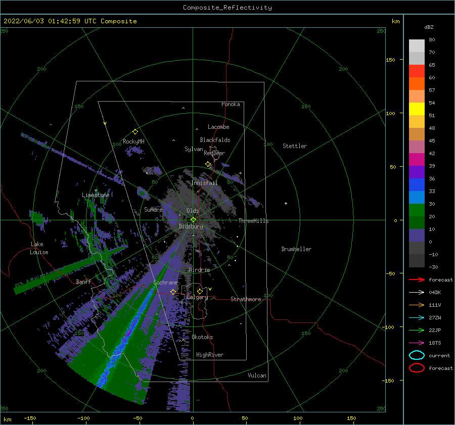Image resolution: width=455 pixels, height=425 pixels.
Task: Click the white plus marker north of Drumheller
Action: click(x=286, y=203)
